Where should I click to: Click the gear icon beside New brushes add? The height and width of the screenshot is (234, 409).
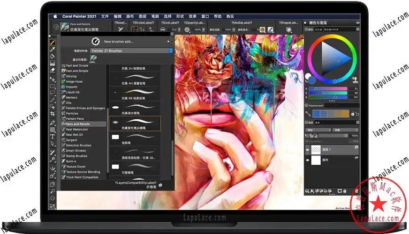click(96, 41)
